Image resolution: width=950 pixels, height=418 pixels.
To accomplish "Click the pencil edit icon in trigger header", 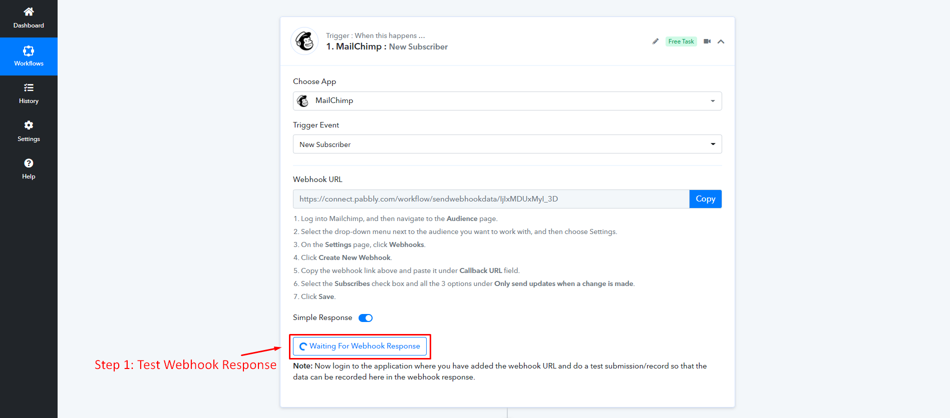I will click(656, 41).
